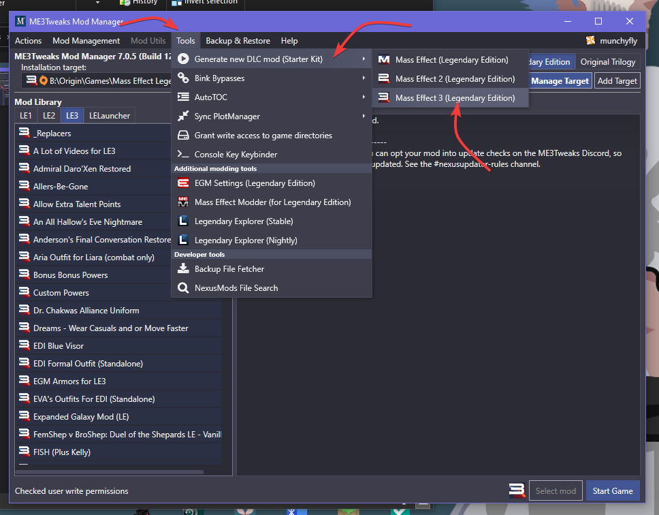Image resolution: width=659 pixels, height=515 pixels.
Task: Click the Sync PlotManager plug icon
Action: [183, 116]
